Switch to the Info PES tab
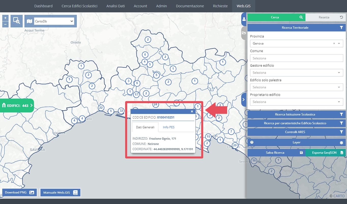Screen dimensions: 347x204 pyautogui.click(x=169, y=127)
